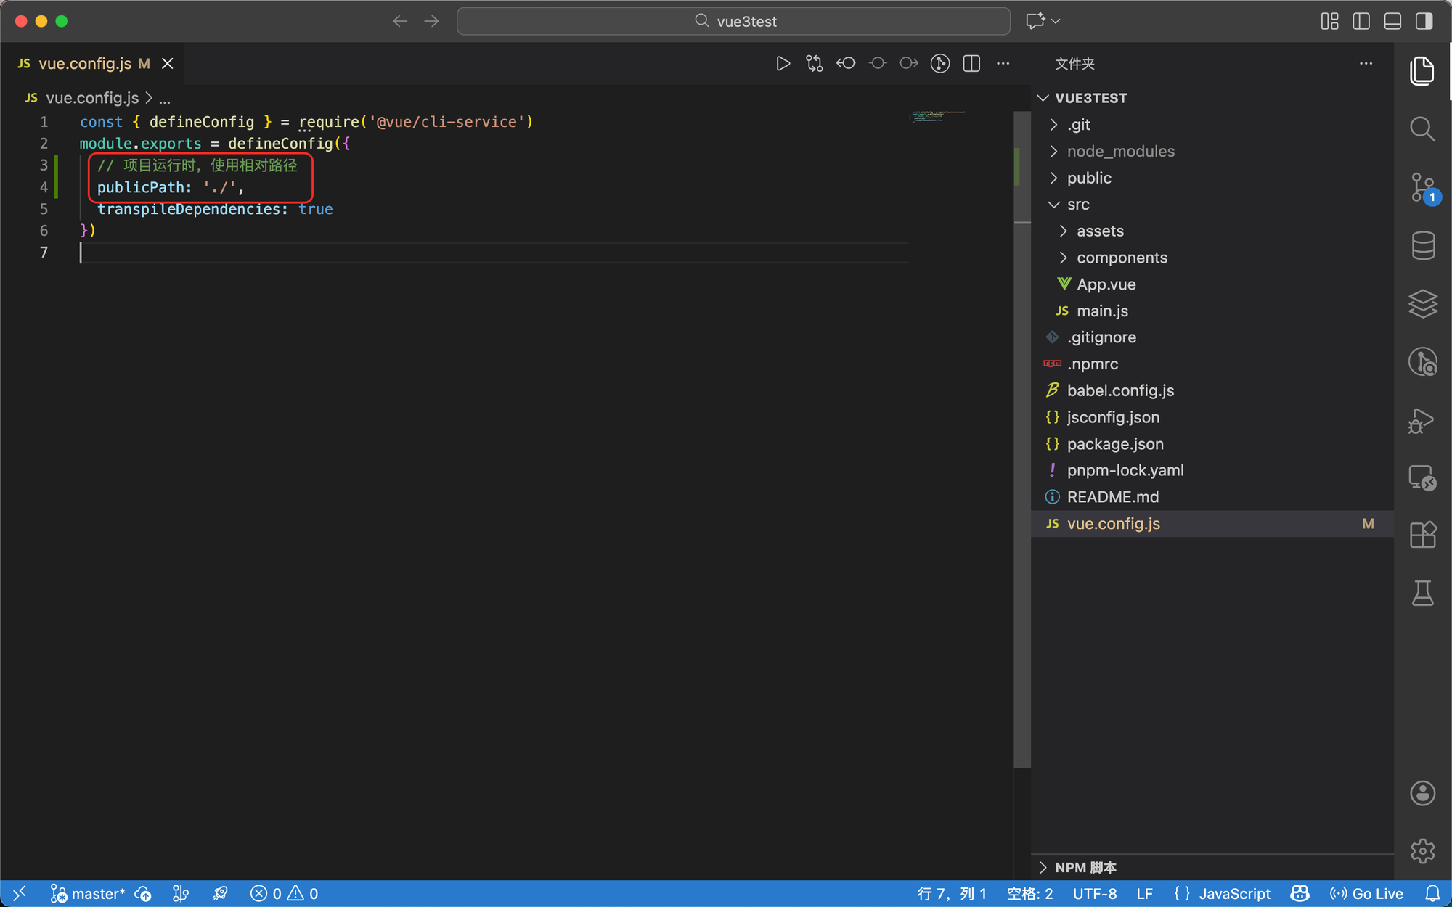Collapse the src folder
This screenshot has height=907, width=1452.
pos(1077,205)
